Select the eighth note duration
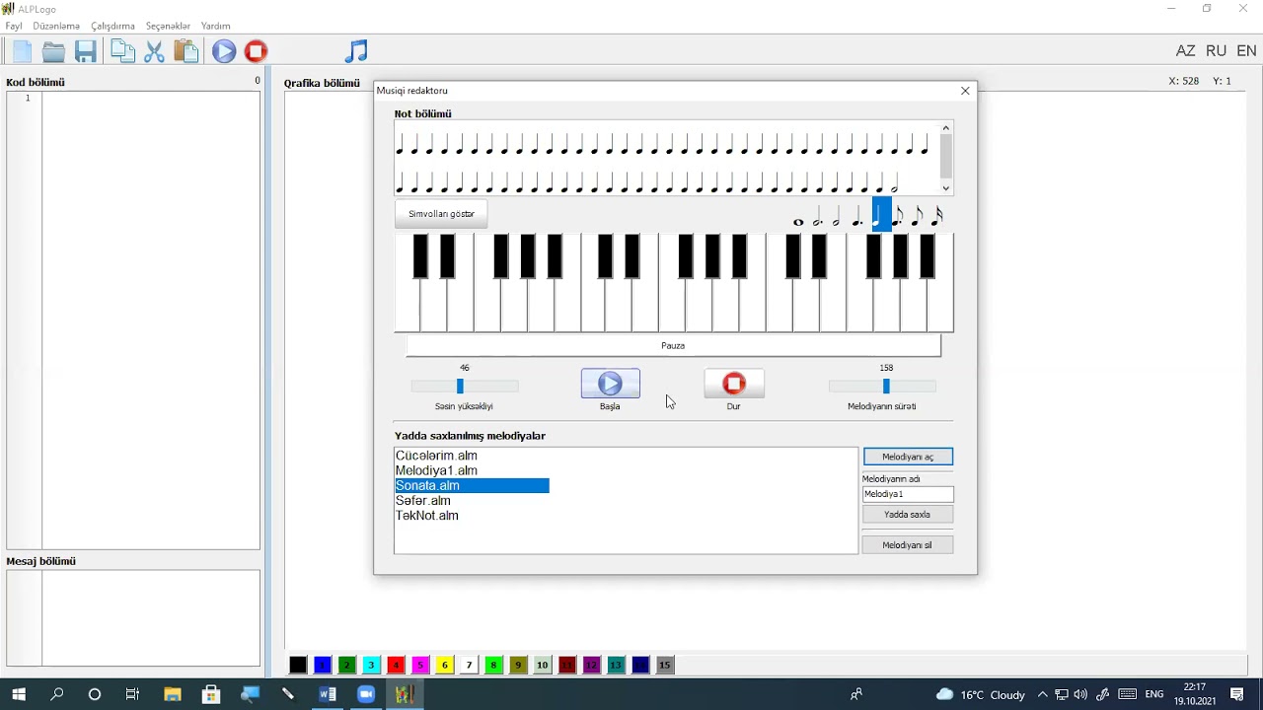The height and width of the screenshot is (710, 1263). coord(918,216)
